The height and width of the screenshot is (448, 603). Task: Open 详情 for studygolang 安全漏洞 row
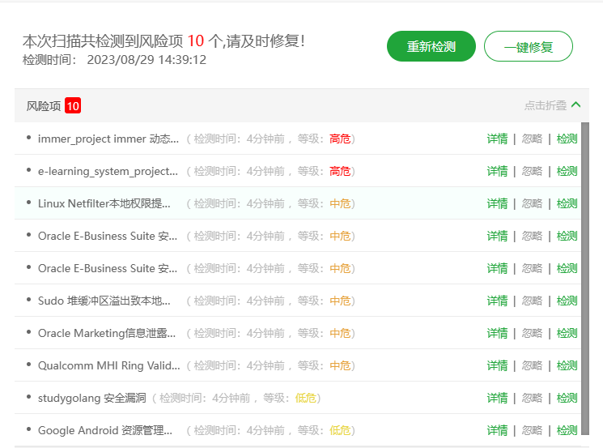coord(497,398)
